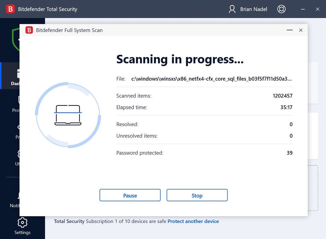
Task: Click the Unresolved items label
Action: click(137, 136)
